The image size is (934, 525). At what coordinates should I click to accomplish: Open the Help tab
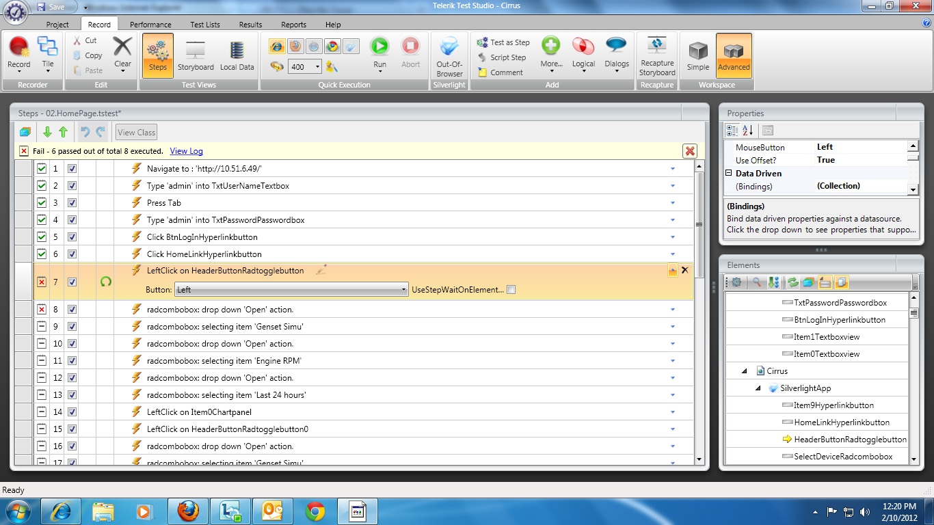point(333,25)
